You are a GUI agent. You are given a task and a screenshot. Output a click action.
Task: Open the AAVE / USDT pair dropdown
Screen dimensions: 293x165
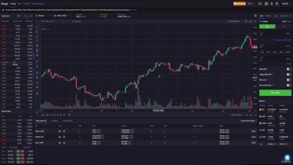click(x=62, y=16)
